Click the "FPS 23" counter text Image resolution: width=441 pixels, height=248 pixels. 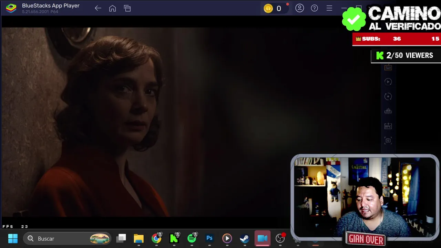[x=15, y=227]
